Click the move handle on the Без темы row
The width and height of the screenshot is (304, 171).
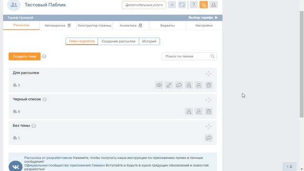click(x=209, y=126)
